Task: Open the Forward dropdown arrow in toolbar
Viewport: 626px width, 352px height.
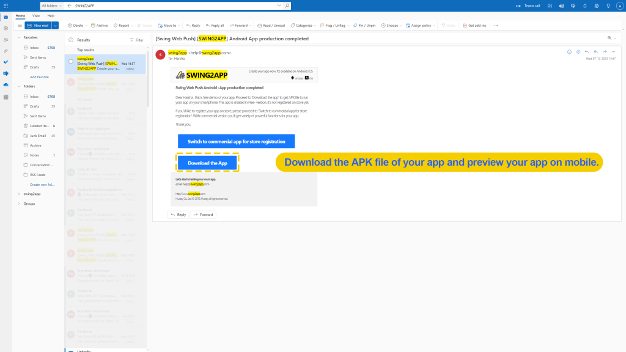Action: (251, 26)
